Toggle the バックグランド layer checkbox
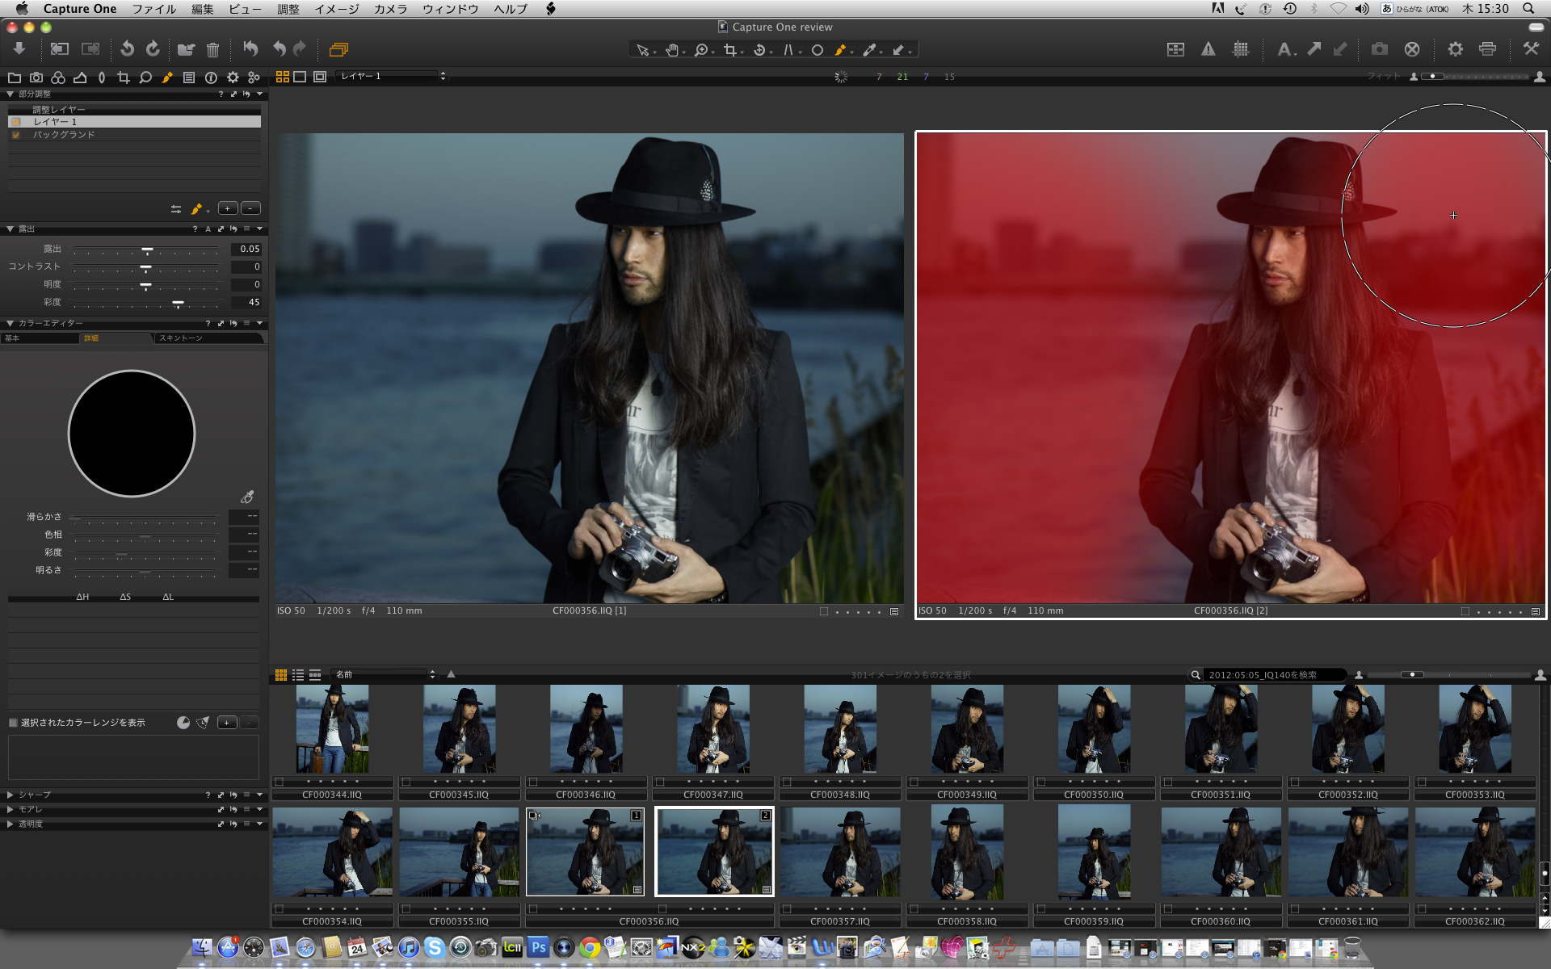The width and height of the screenshot is (1551, 969). pos(16,135)
